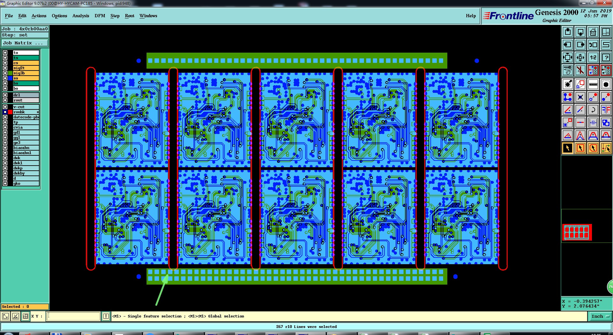Click the green color swatch of sig3b
Screen dimensions: 613x335
coord(11,73)
